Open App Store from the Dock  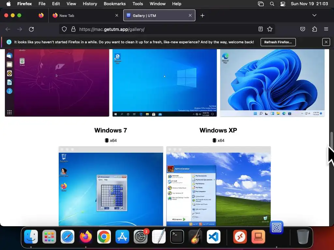122,237
